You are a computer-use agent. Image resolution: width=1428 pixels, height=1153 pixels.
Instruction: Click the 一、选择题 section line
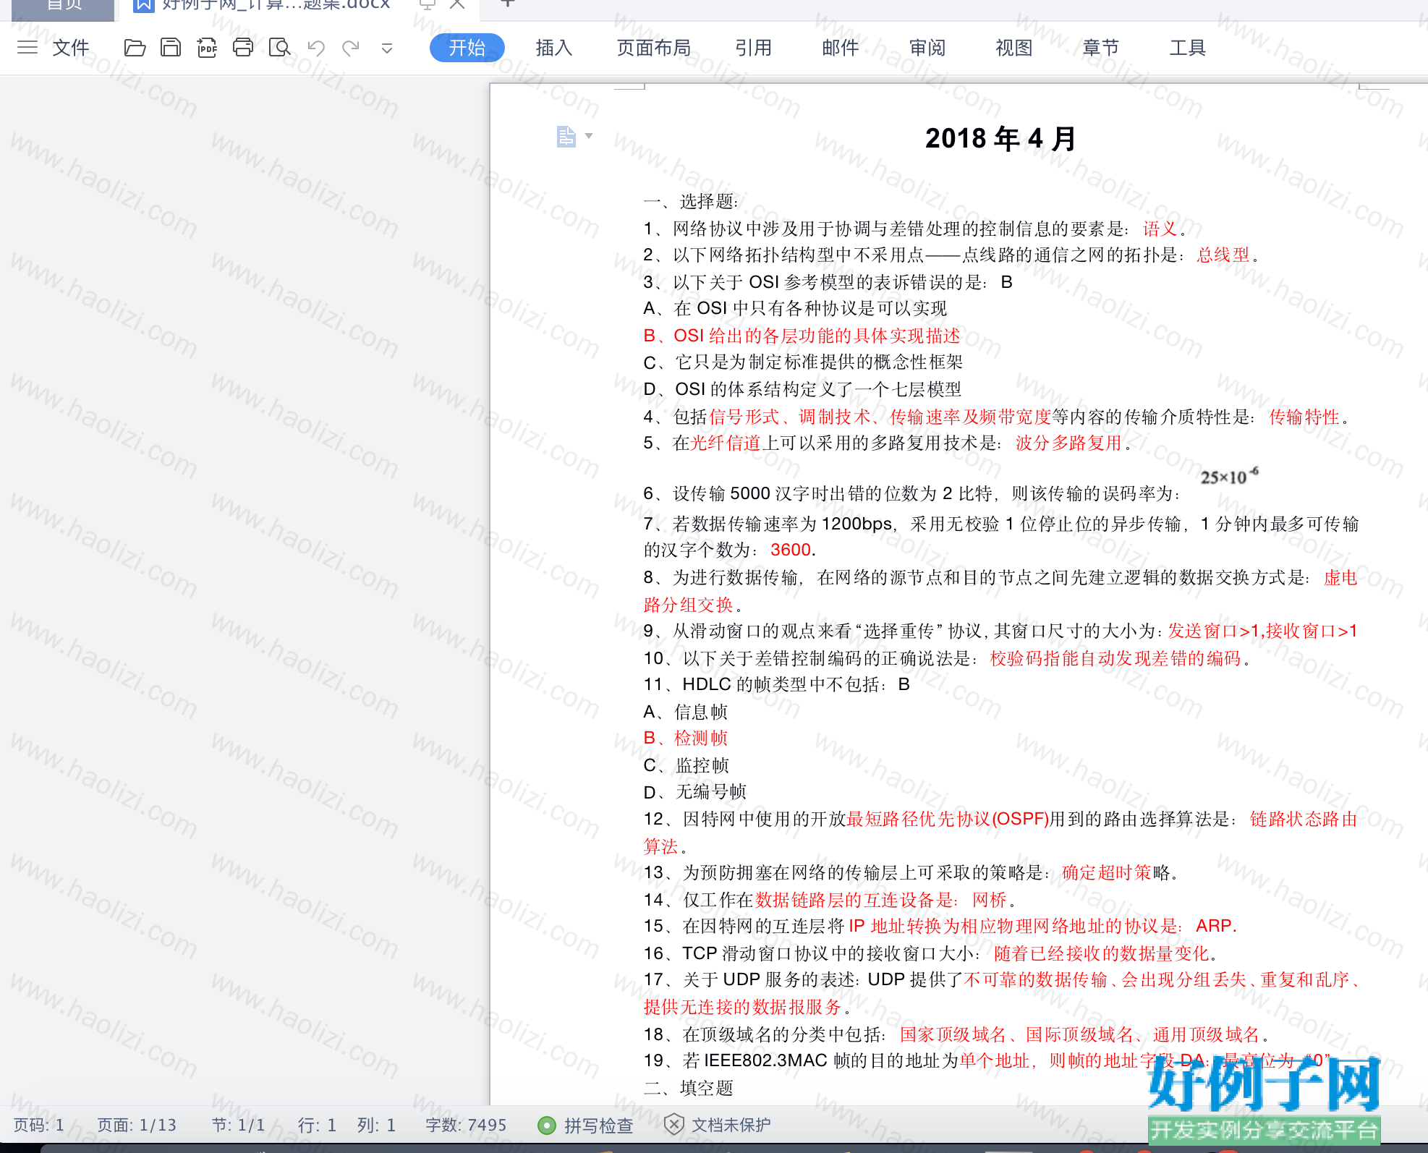[691, 201]
